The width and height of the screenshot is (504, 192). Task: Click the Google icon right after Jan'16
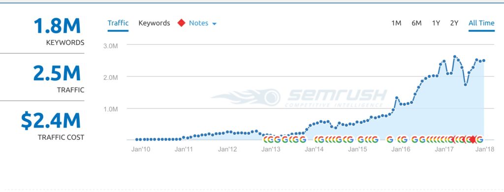(x=404, y=140)
